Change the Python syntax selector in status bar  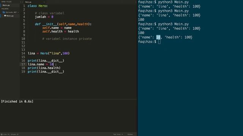pos(130,134)
